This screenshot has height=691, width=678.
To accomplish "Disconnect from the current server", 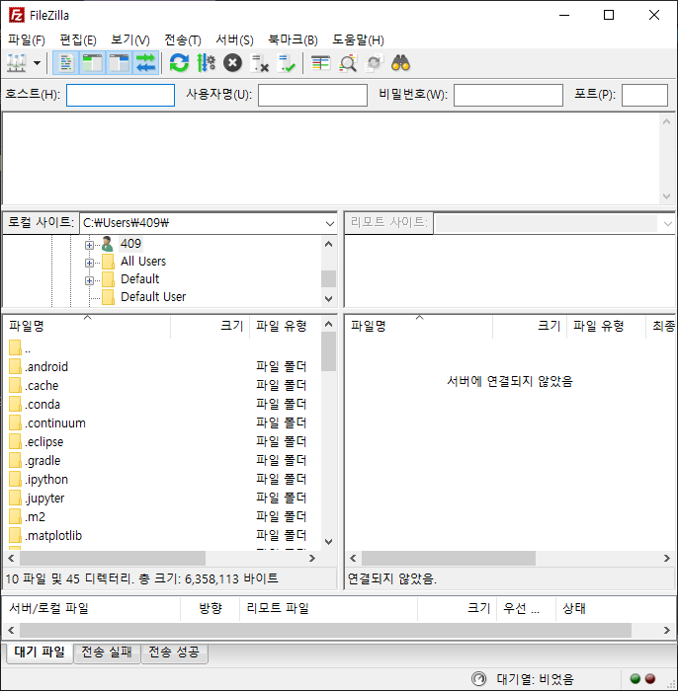I will (x=259, y=63).
